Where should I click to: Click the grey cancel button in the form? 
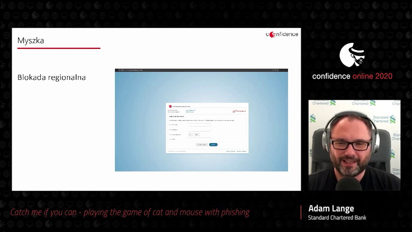click(x=202, y=145)
